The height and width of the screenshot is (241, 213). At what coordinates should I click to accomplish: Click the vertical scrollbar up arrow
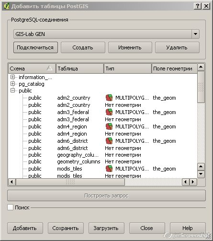pyautogui.click(x=201, y=67)
